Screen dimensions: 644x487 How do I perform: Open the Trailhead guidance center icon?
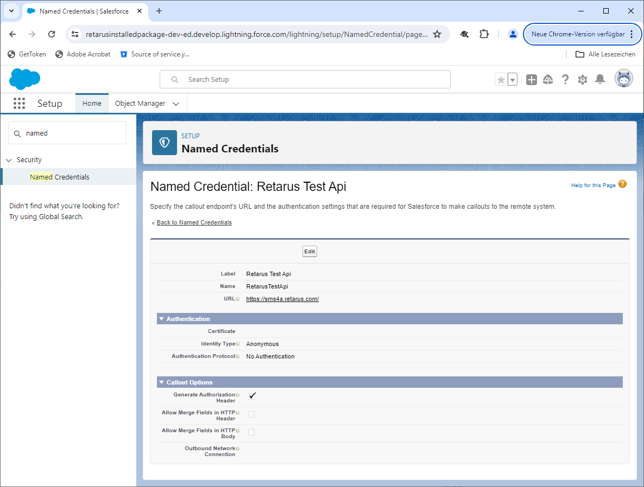tap(548, 80)
